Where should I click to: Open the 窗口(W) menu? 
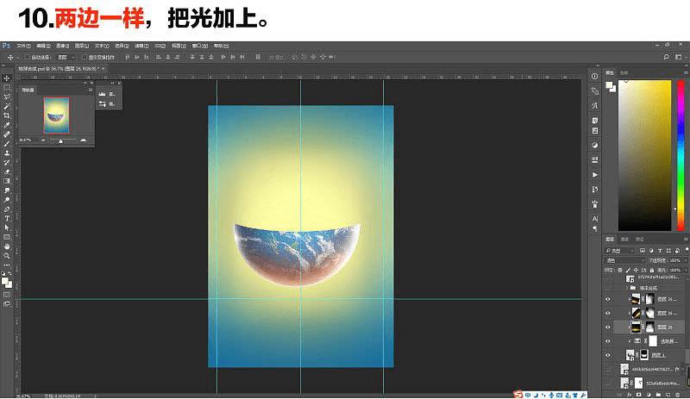pos(199,46)
